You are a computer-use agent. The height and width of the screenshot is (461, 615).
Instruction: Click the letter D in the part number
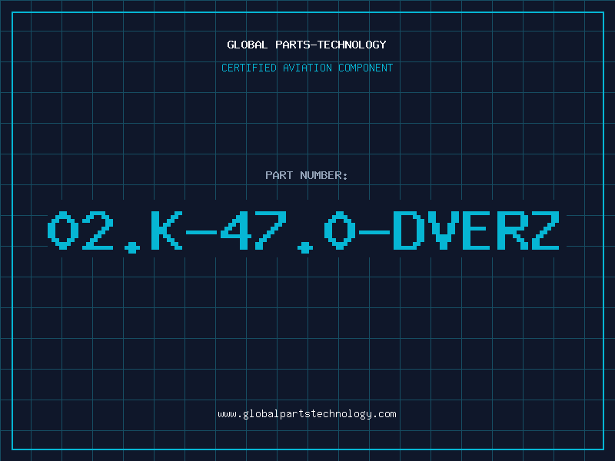pyautogui.click(x=409, y=230)
